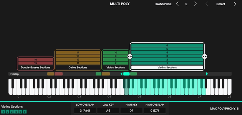Toggle voice 6 box under Violins Sections
This screenshot has height=115, width=242.
(25, 112)
